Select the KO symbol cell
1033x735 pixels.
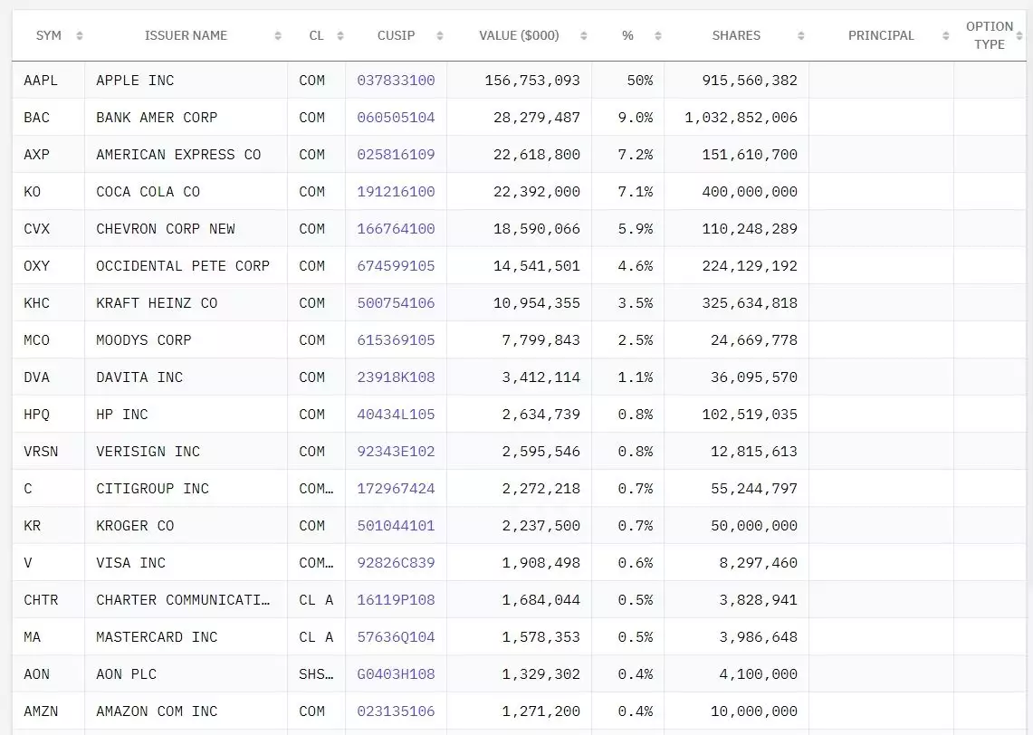48,192
